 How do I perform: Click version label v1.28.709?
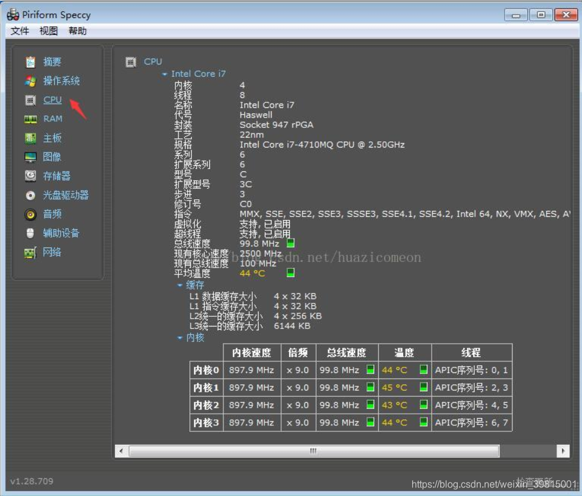click(x=32, y=481)
